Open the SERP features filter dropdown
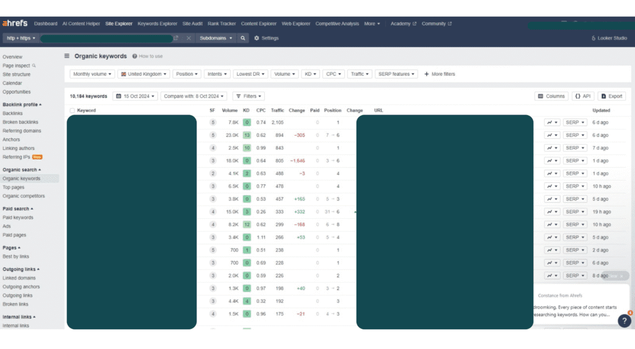Screen dimensions: 635x349 [396, 74]
